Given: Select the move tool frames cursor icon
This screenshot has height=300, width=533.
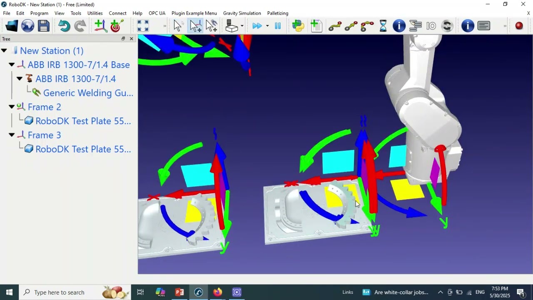Looking at the screenshot, I should pos(211,26).
